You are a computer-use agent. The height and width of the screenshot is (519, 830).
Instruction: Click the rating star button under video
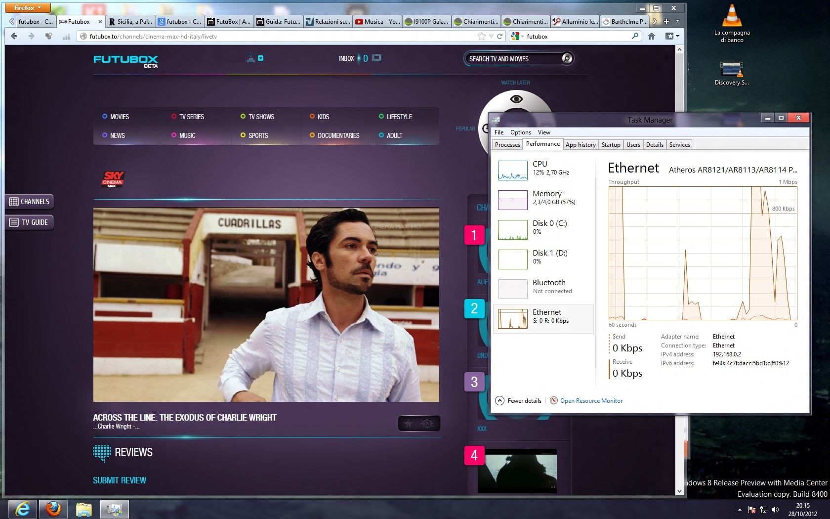tap(409, 423)
